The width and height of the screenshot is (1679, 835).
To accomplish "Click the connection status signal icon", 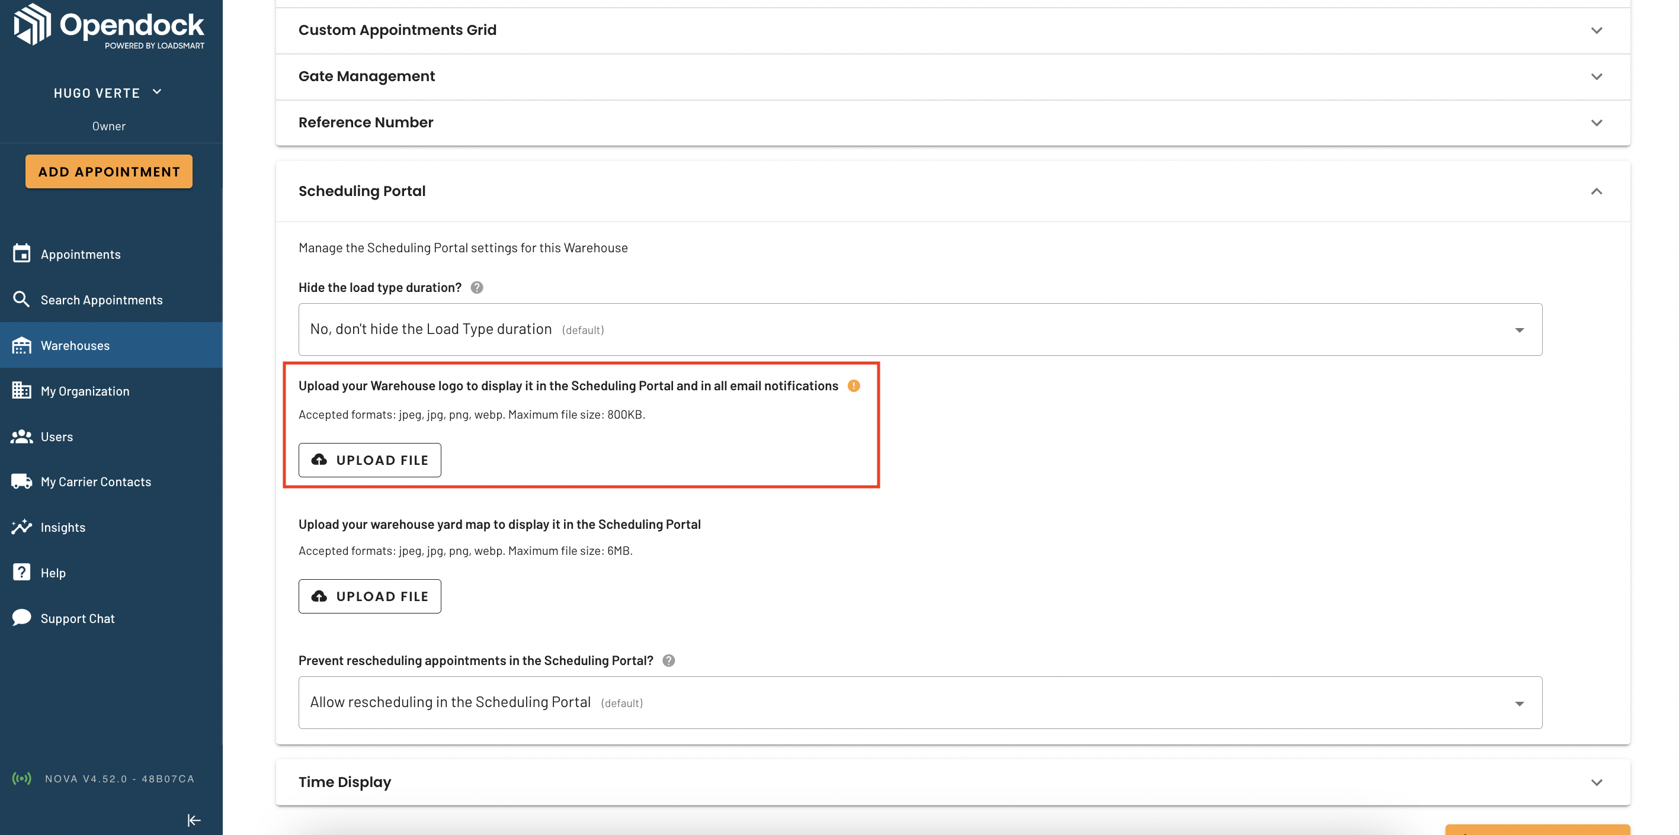I will coord(21,778).
